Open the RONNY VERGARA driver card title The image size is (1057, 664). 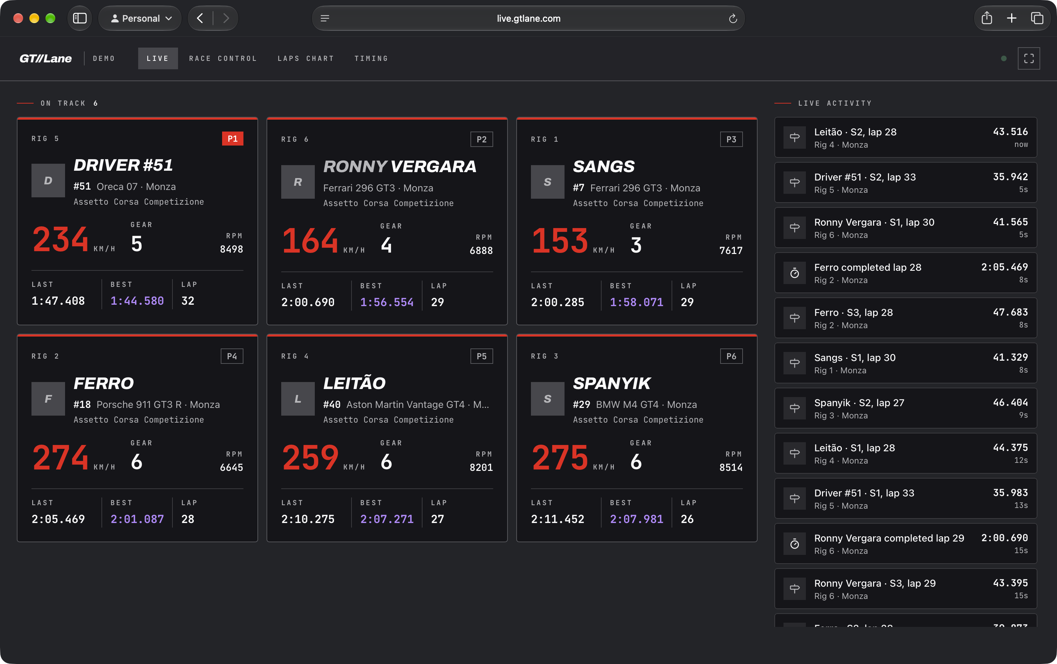(399, 167)
